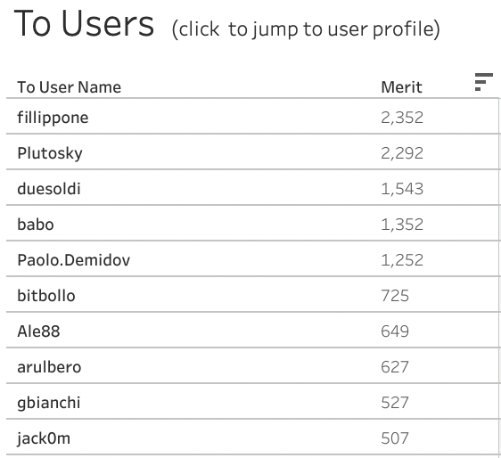Select the duesoldi row name

49,188
